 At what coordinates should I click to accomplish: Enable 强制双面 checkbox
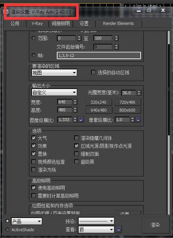[x=76, y=154]
